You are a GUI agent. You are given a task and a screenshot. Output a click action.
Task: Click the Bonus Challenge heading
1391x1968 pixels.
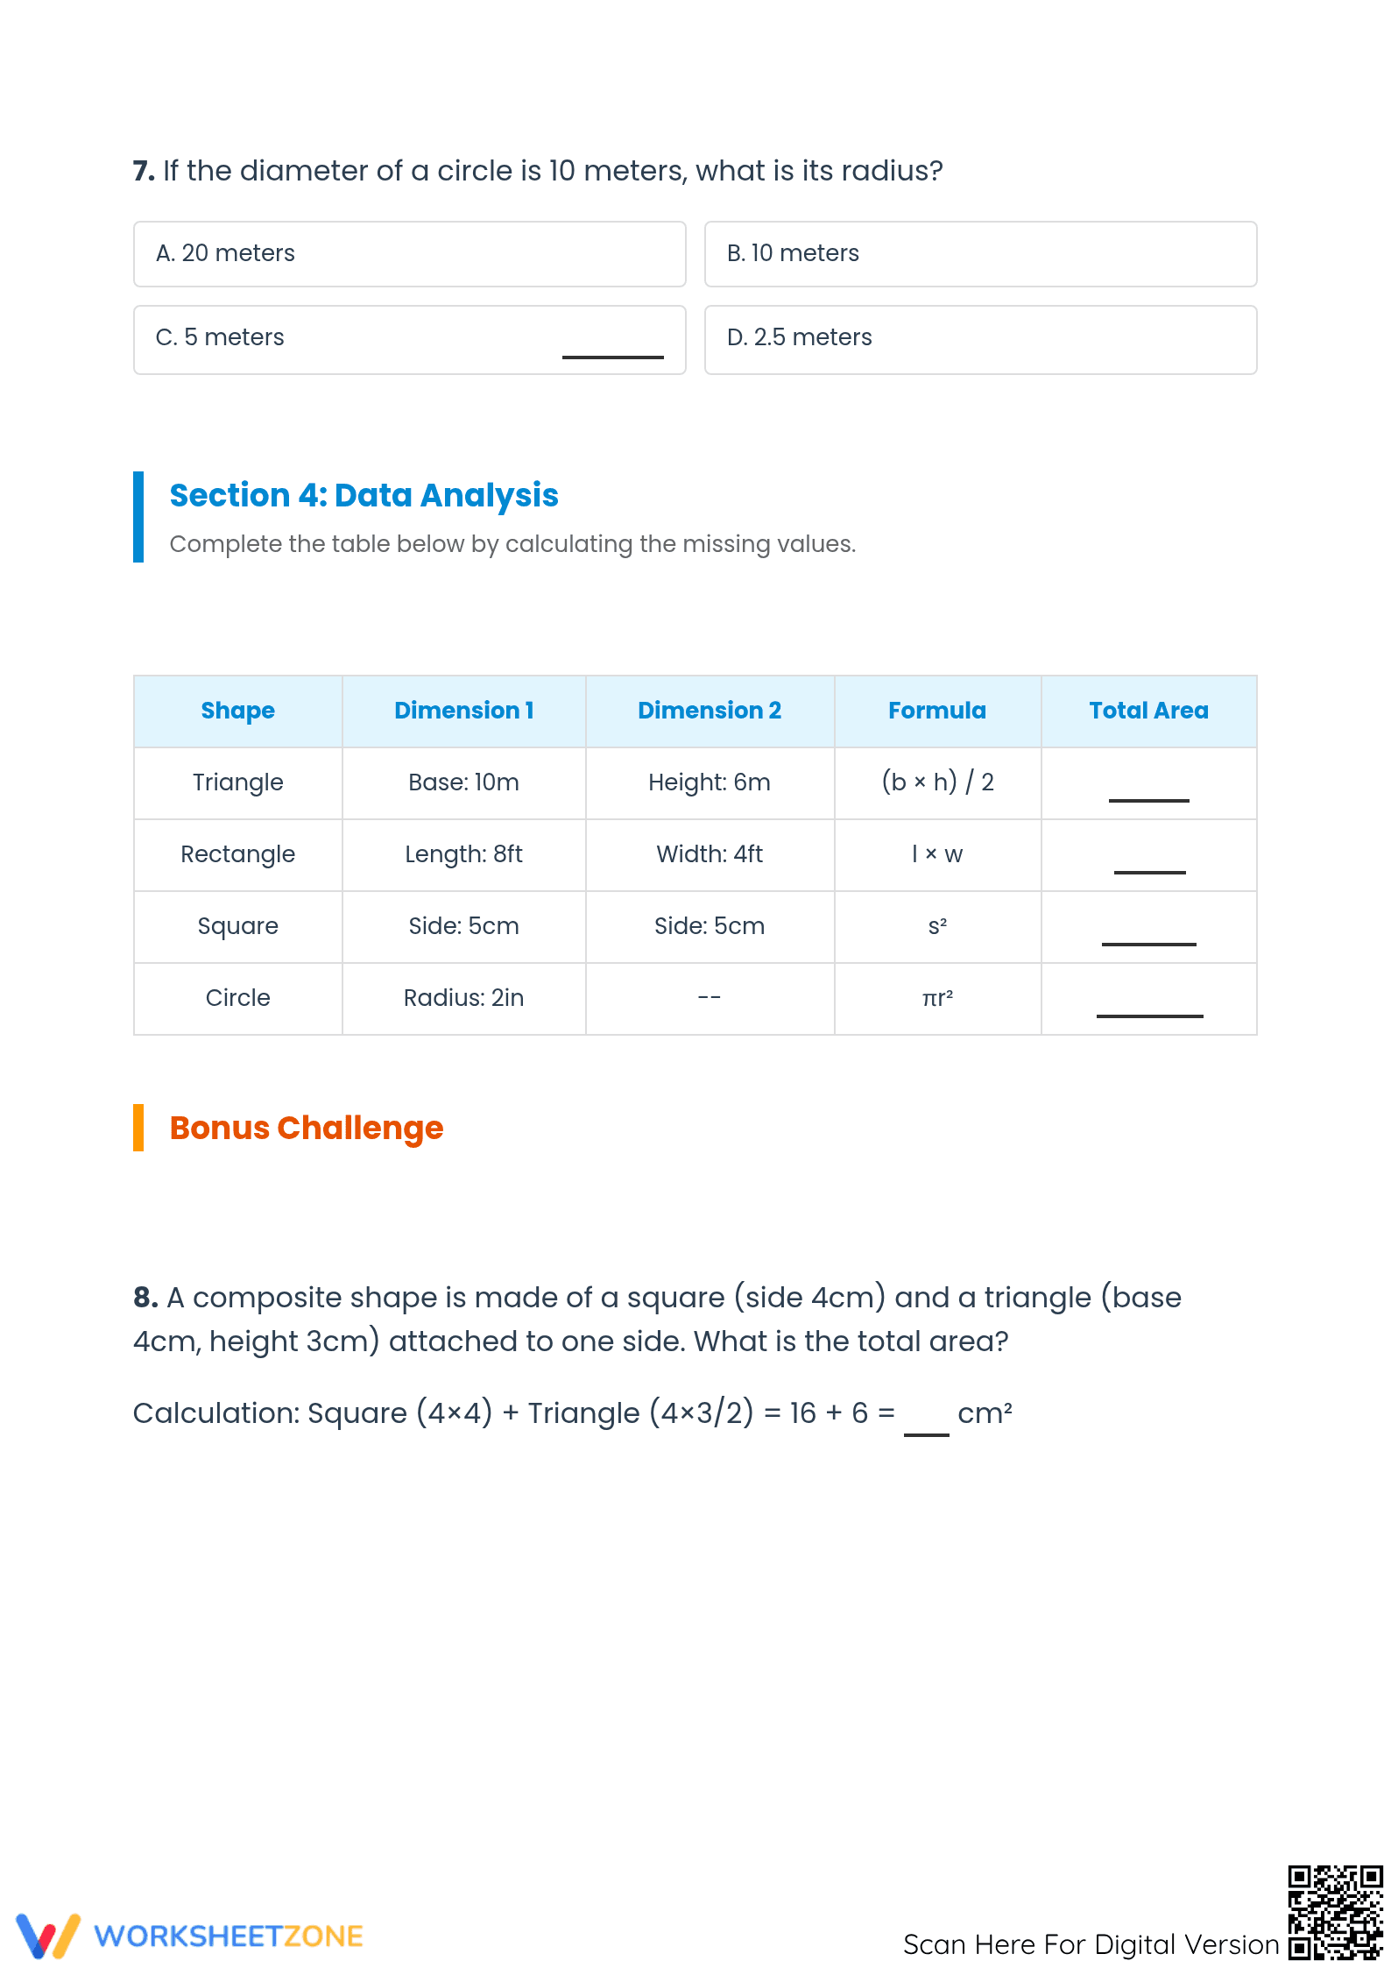[x=307, y=1129]
